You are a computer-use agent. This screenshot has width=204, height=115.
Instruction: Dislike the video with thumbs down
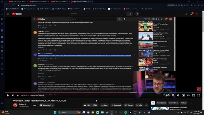pyautogui.click(x=95, y=105)
